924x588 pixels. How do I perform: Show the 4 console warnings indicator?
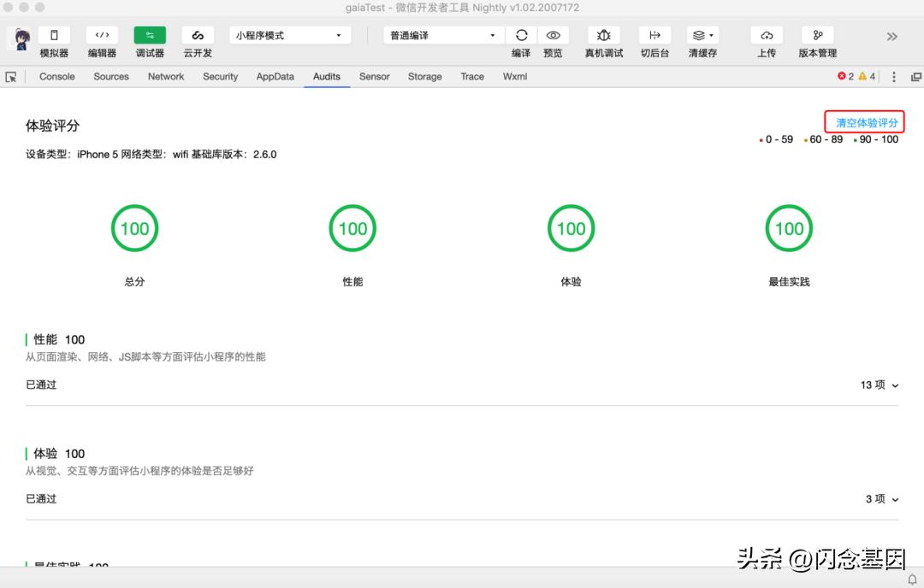point(864,76)
